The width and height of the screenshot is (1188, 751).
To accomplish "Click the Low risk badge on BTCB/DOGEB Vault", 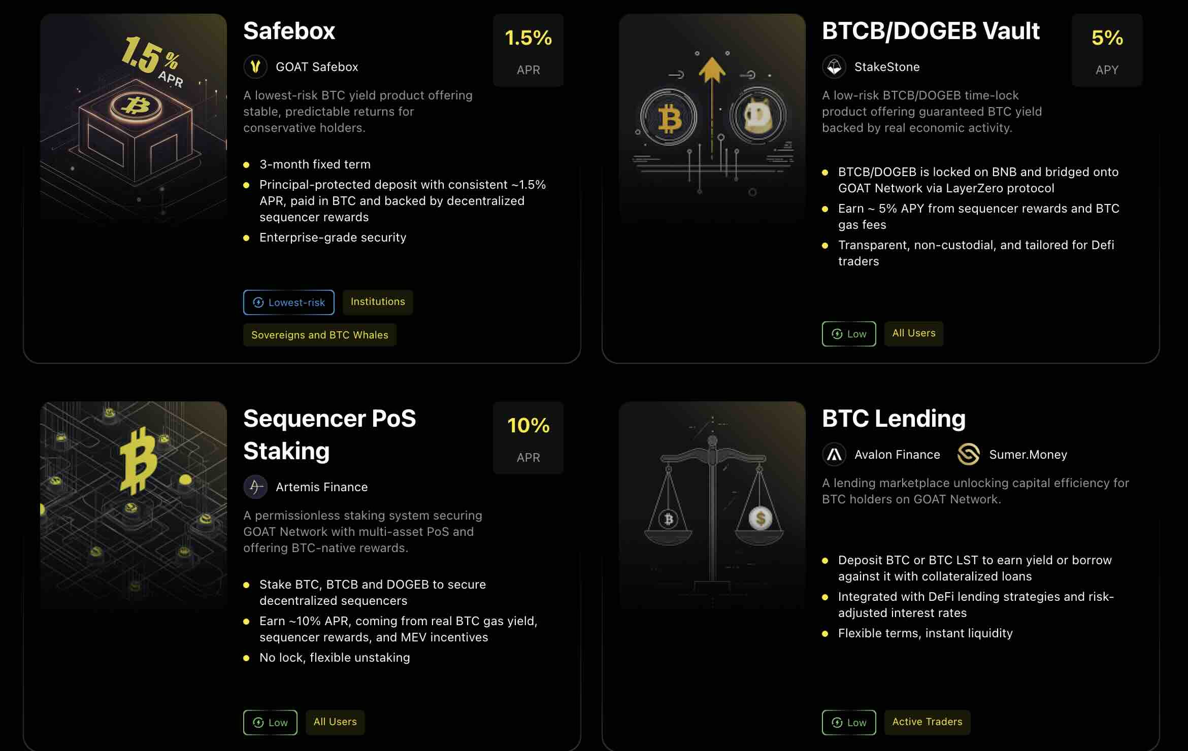I will 849,334.
